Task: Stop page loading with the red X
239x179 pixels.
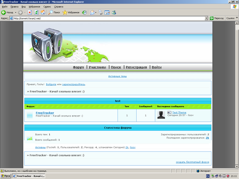Action: (x=30, y=12)
